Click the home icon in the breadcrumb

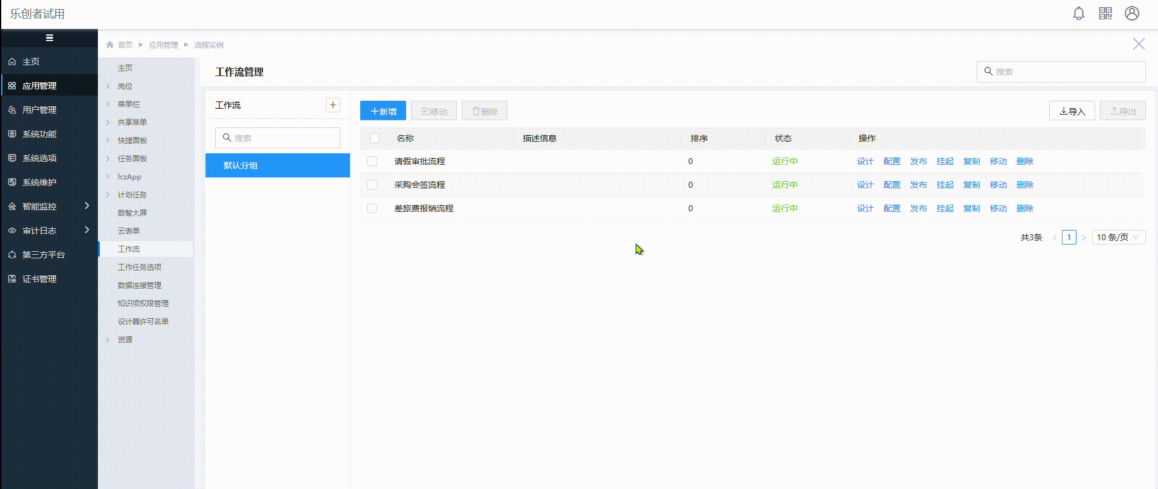[x=110, y=45]
